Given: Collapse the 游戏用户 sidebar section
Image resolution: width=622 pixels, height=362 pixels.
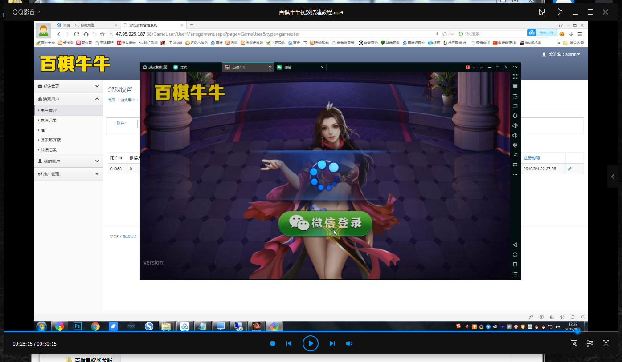Looking at the screenshot, I should tap(69, 99).
